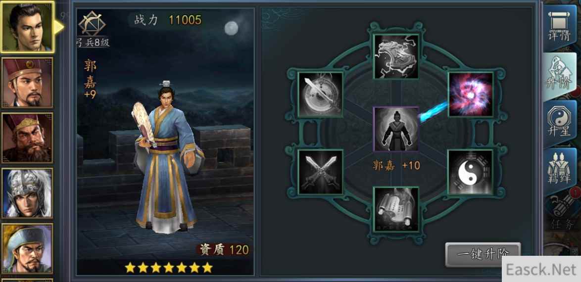This screenshot has width=581, height=282.
Task: Click the 一键升阶 one-click advance button
Action: 483,254
